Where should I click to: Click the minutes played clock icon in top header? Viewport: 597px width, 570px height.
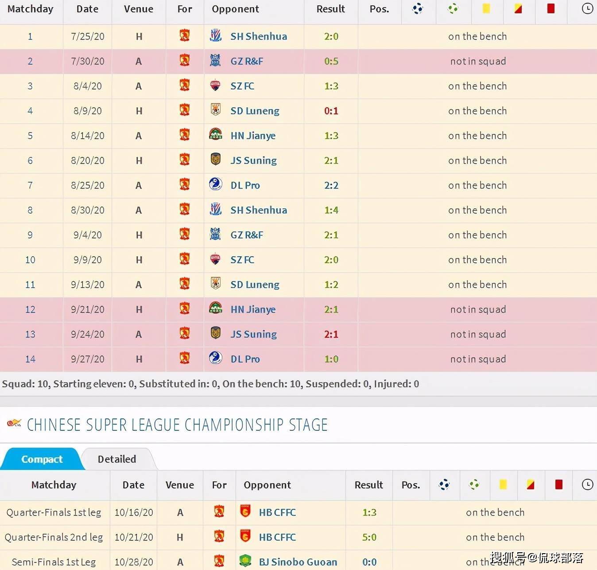587,9
